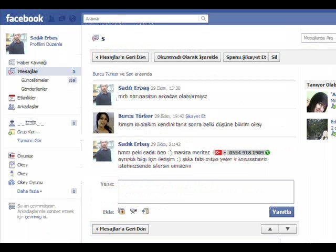Send reply with Yanıtla button
The width and height of the screenshot is (336, 252).
[281, 212]
